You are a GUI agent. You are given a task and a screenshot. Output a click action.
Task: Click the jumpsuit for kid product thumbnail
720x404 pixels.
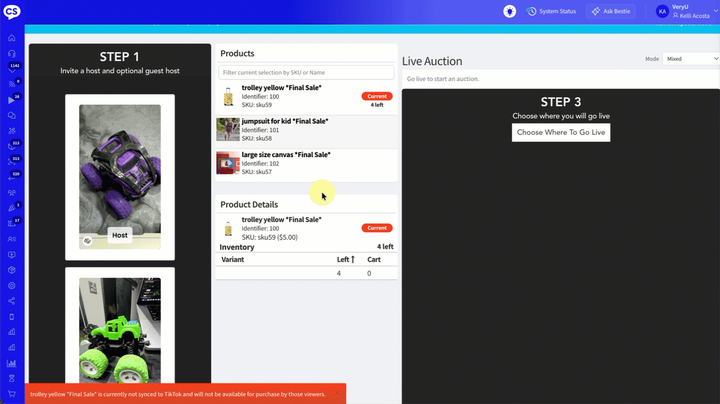[x=228, y=129]
